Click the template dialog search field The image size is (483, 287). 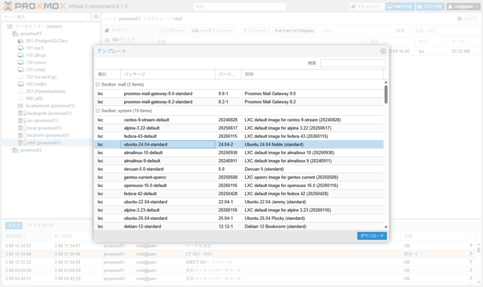pyautogui.click(x=352, y=63)
